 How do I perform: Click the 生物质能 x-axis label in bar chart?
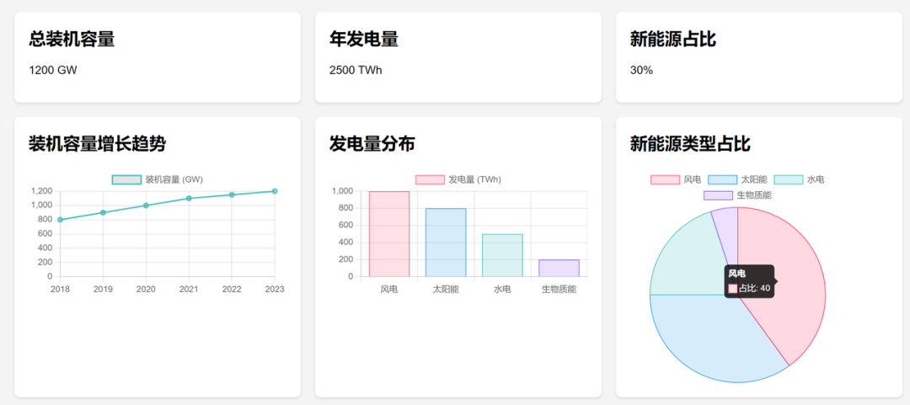click(x=559, y=289)
